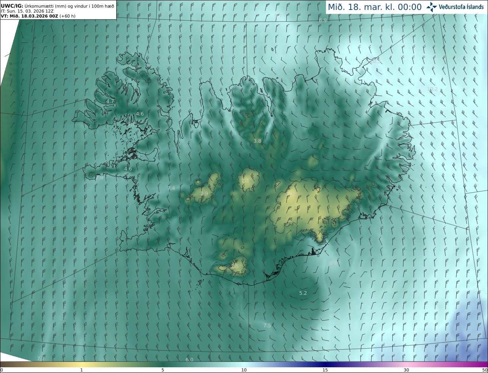The image size is (488, 373).
Task: Click the 7.7 value label
Action: point(41,359)
